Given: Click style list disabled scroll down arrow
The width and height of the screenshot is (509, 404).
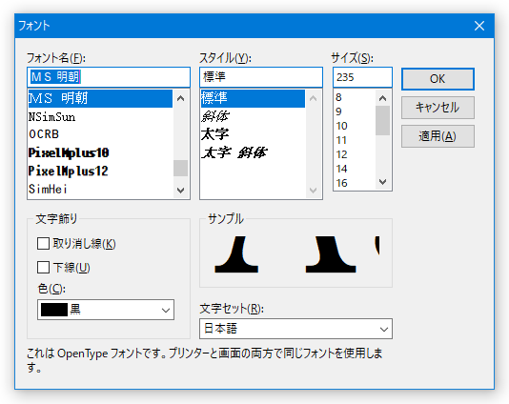Looking at the screenshot, I should (314, 191).
